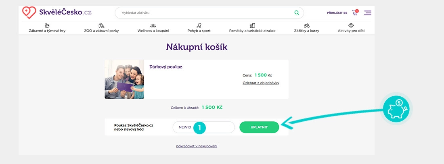The width and height of the screenshot is (444, 164).
Task: Click pokračovat v nakupování link
Action: (197, 146)
